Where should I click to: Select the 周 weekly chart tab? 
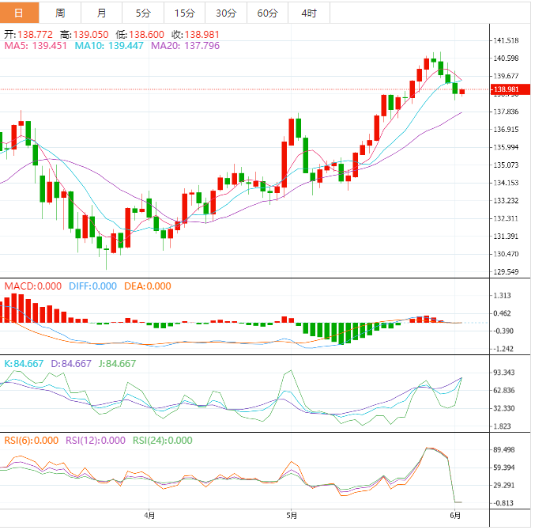click(61, 13)
